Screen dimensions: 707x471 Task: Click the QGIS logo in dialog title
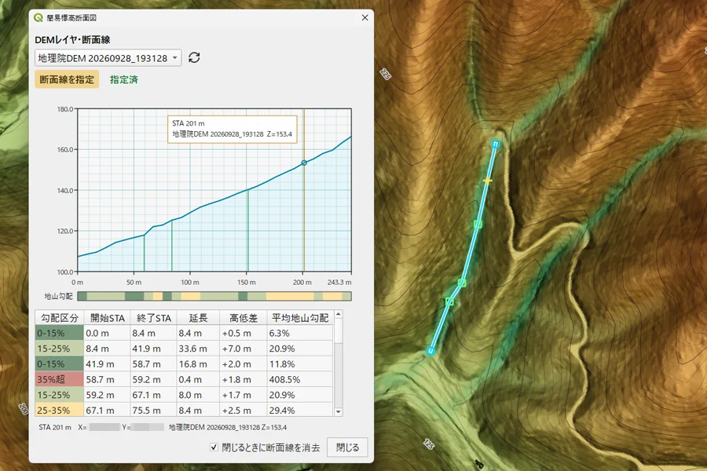pos(38,17)
